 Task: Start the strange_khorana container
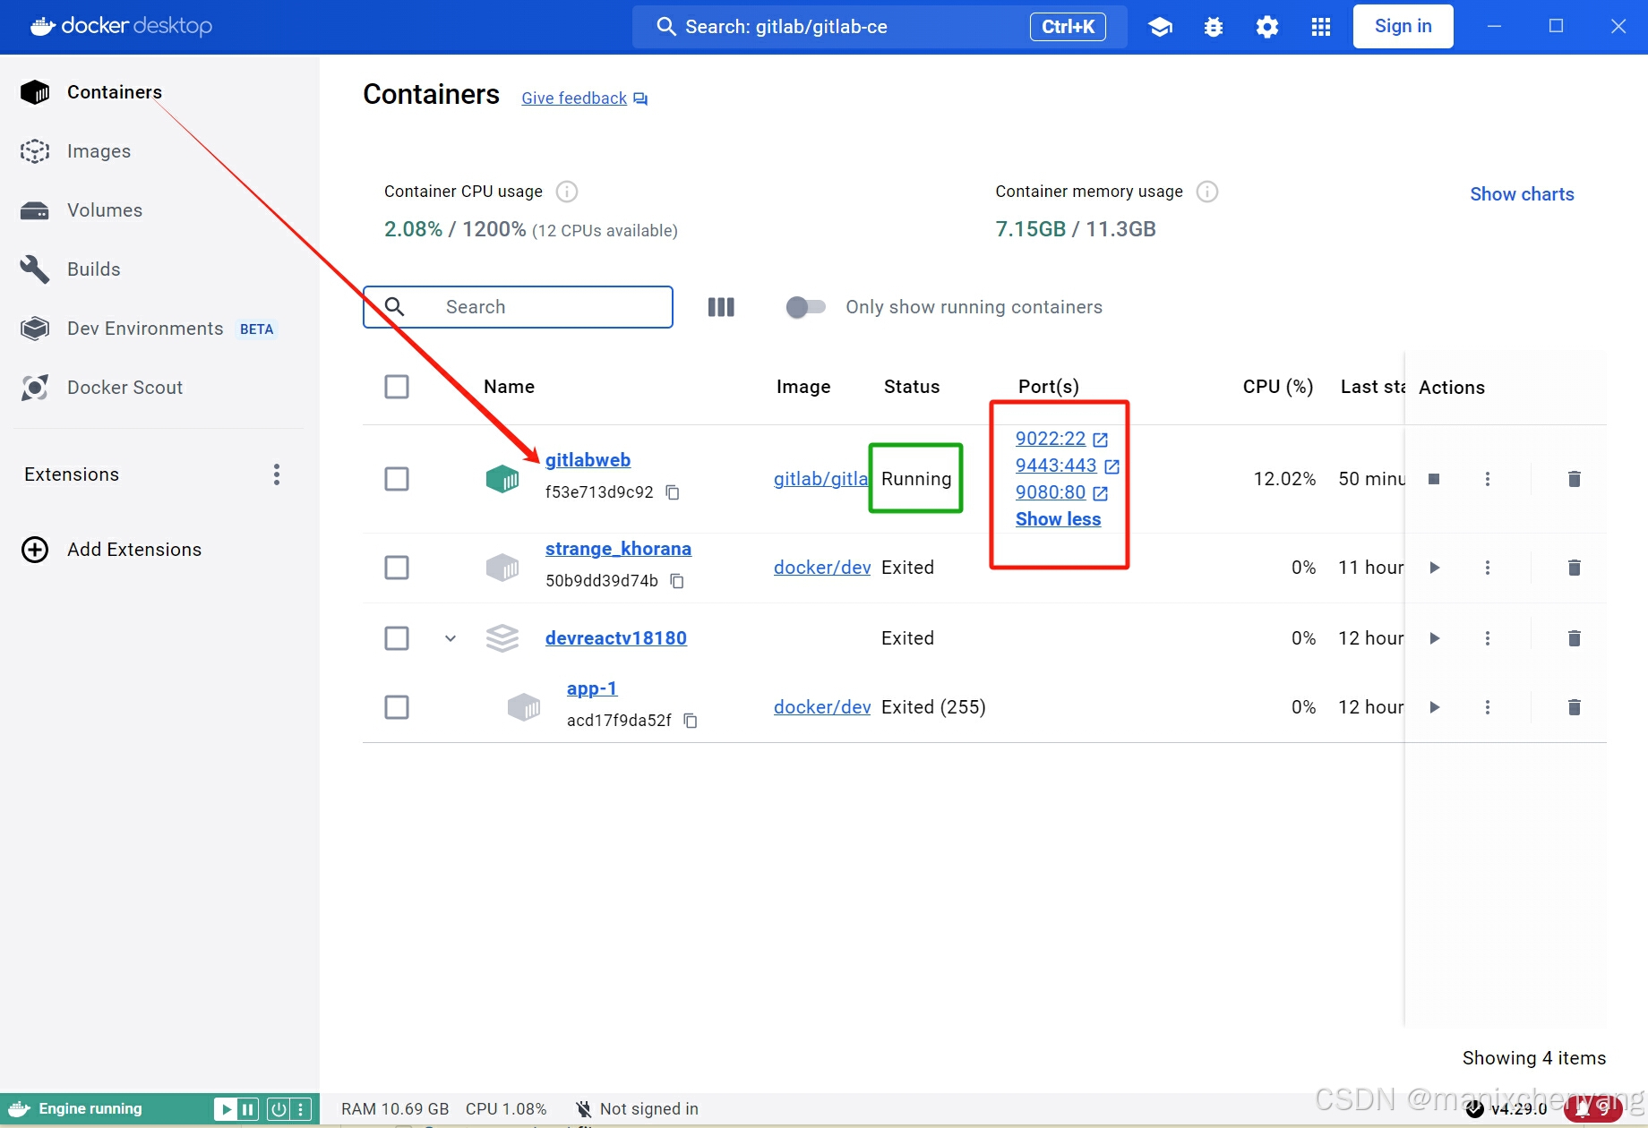(x=1434, y=568)
